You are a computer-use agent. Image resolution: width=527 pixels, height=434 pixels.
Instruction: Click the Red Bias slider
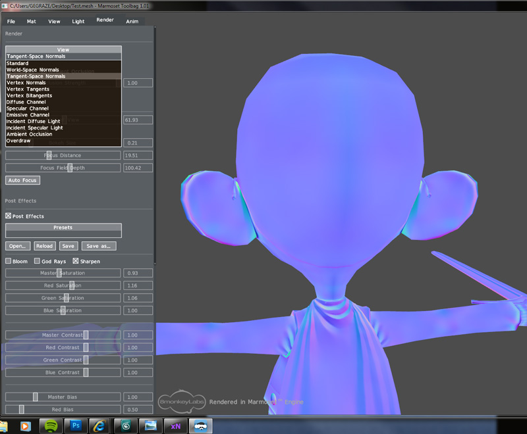point(63,410)
